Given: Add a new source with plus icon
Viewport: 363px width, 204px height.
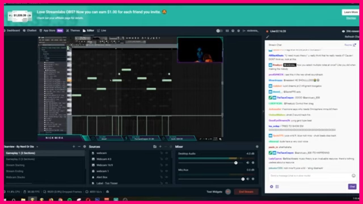Looking at the screenshot, I should click(160, 146).
